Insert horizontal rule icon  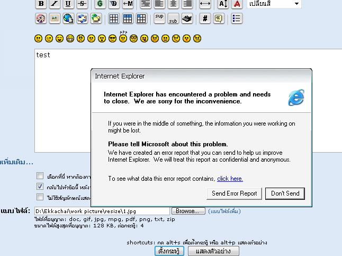coord(205,4)
